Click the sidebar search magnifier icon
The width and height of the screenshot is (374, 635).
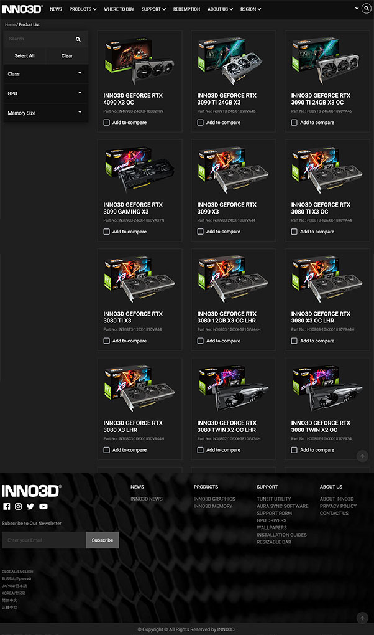pyautogui.click(x=78, y=39)
